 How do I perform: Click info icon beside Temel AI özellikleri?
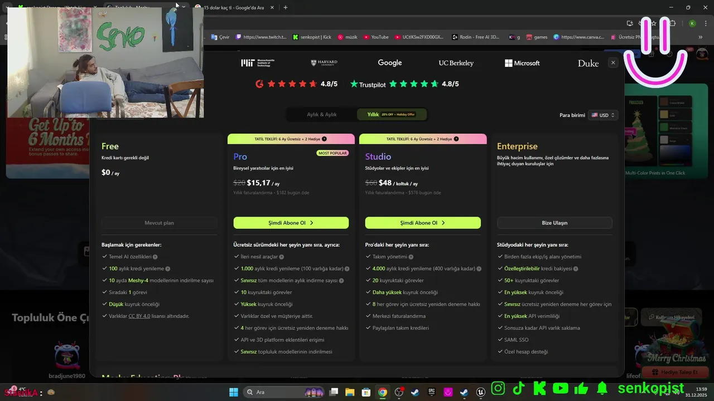[x=155, y=257]
